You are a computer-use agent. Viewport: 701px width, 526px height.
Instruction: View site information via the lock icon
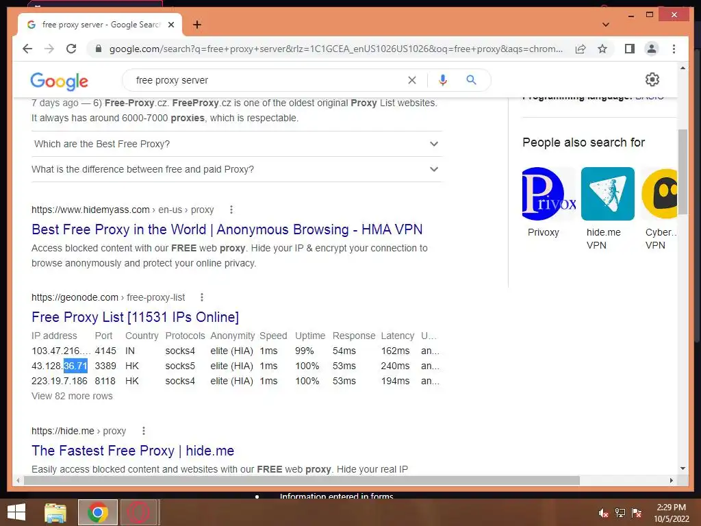coord(99,49)
